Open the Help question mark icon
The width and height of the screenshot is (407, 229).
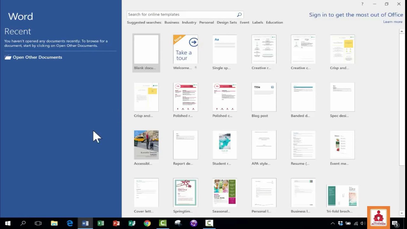coord(362,4)
